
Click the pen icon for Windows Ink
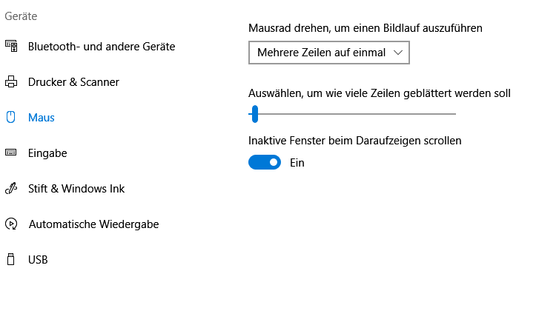[x=11, y=188]
